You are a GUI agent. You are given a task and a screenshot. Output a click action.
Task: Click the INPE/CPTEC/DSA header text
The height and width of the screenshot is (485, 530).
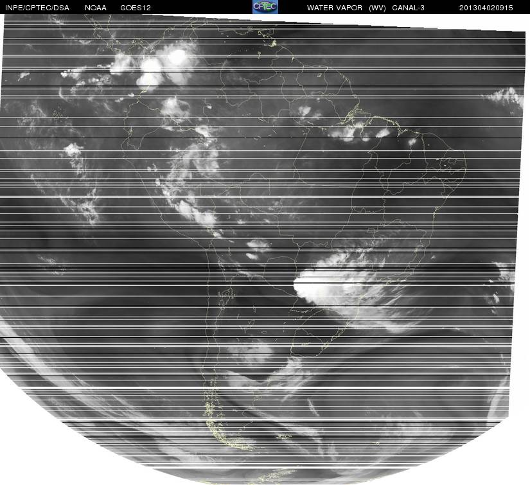coord(37,8)
